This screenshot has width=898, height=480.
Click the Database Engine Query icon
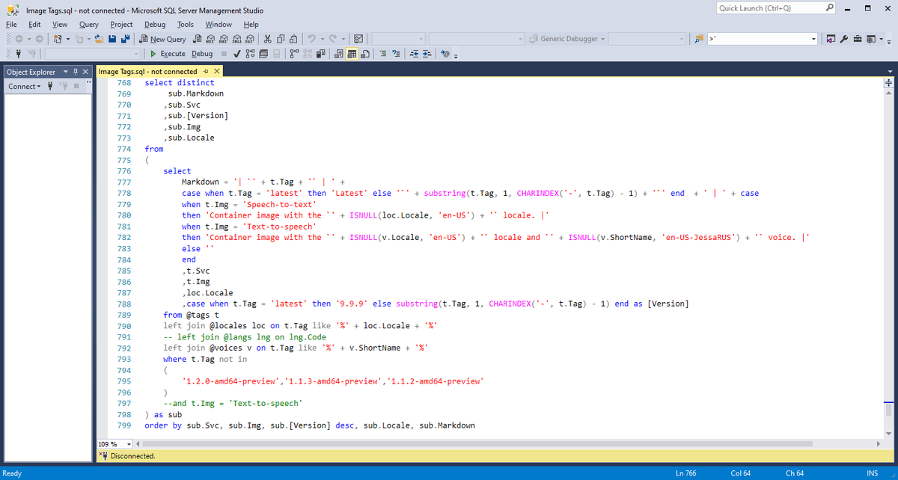click(x=197, y=39)
